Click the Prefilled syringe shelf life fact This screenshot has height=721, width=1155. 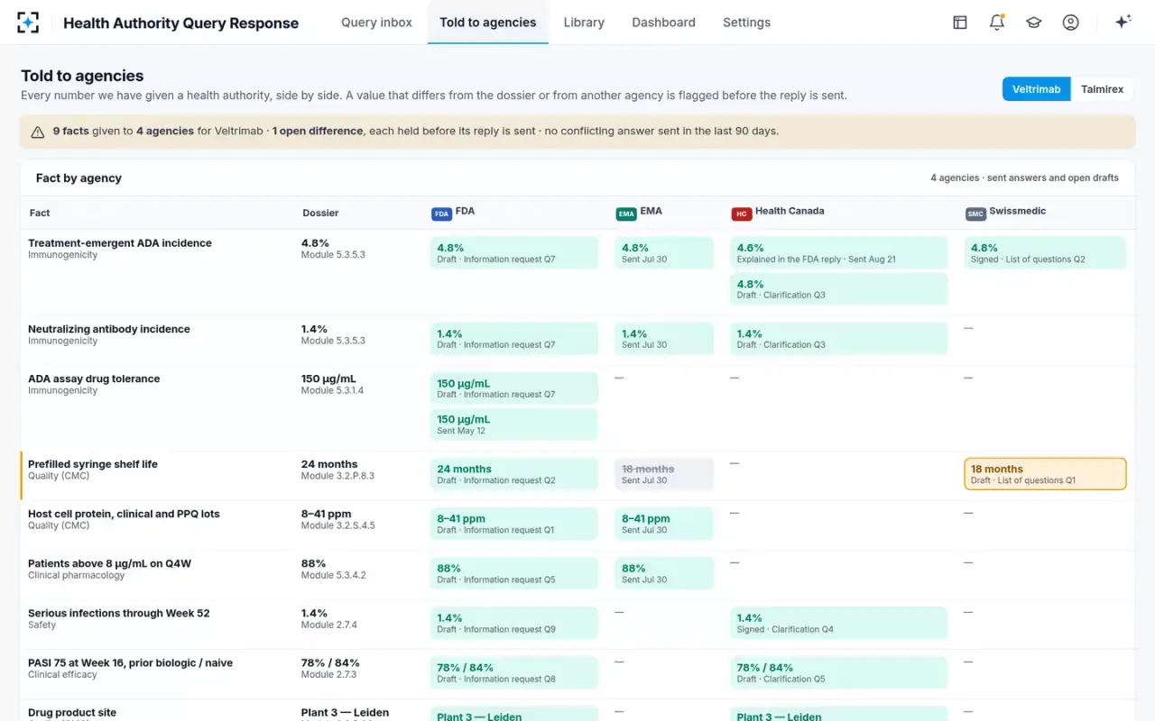93,464
